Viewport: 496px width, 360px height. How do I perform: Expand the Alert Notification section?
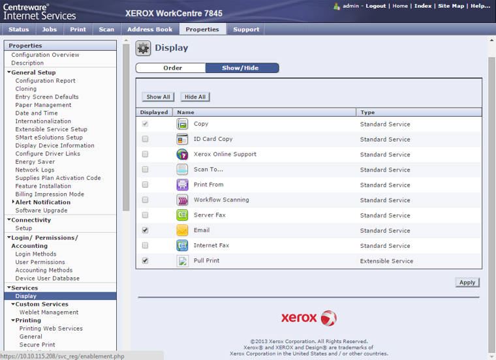click(x=13, y=202)
